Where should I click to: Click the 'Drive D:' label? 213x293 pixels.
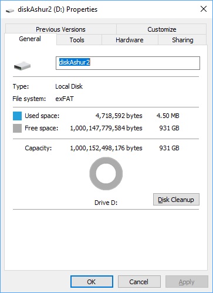click(106, 203)
